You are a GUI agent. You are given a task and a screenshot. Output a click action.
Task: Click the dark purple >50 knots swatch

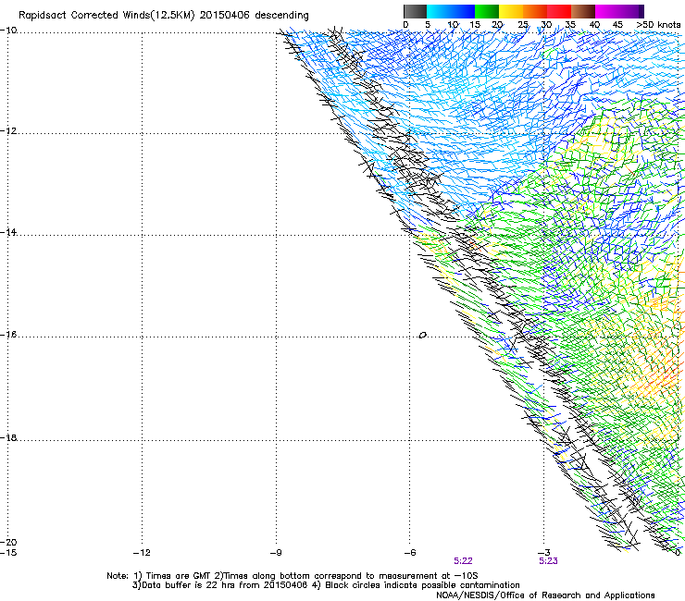tap(641, 11)
